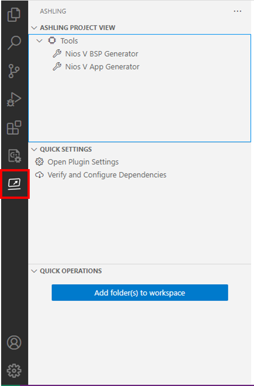This screenshot has height=386, width=254.
Task: Click the wrench icon beside Nios V App Generator
Action: point(57,67)
